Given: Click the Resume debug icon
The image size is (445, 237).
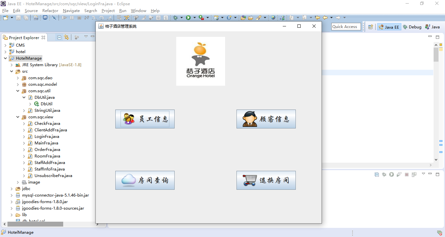Looking at the screenshot, I should (x=65, y=18).
